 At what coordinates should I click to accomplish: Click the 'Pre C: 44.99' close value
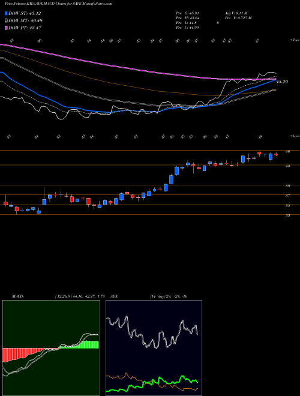point(188,28)
